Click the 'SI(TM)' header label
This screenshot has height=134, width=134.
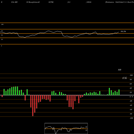click(x=51, y=2)
